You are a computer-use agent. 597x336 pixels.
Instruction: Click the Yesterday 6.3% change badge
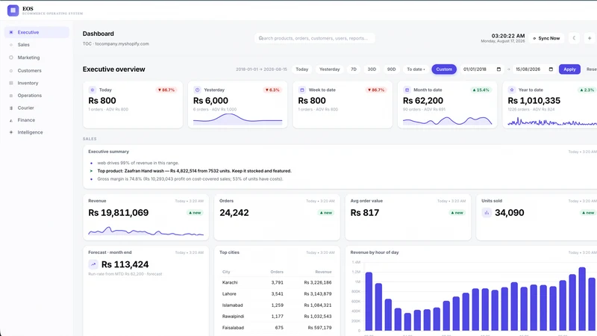272,90
